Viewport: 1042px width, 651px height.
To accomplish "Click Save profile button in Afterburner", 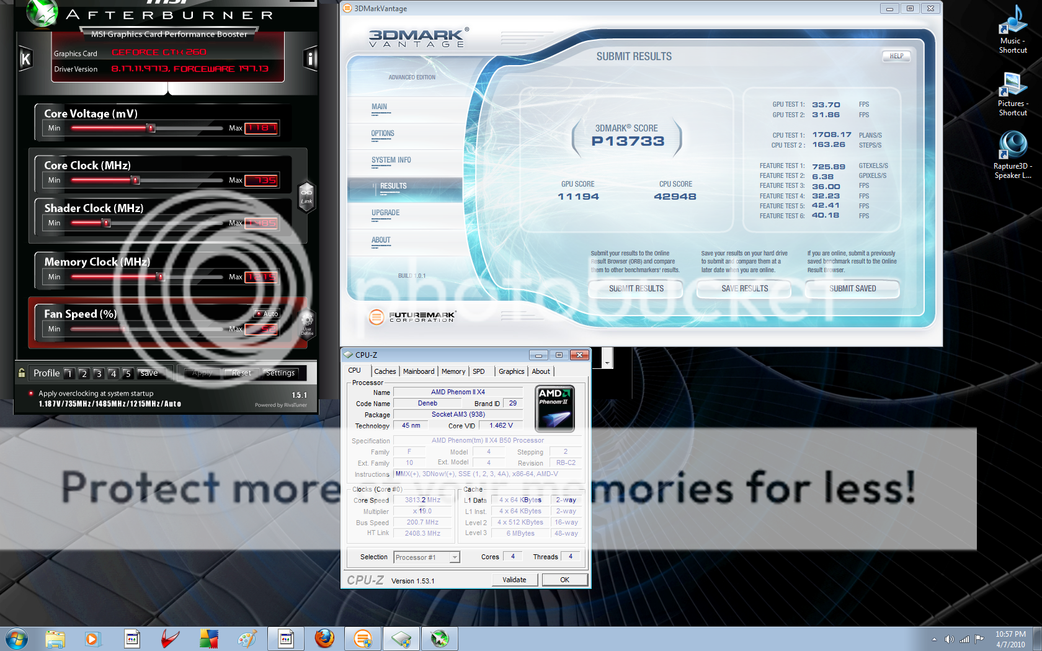I will (x=149, y=373).
